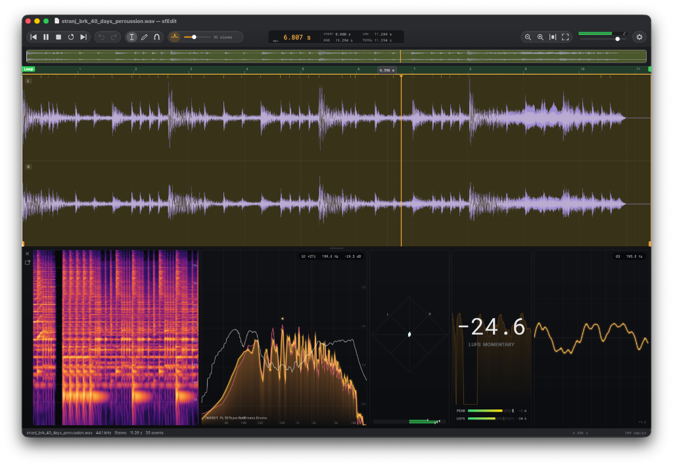Click the 6.556 s playhead time marker
This screenshot has width=673, height=466.
386,70
